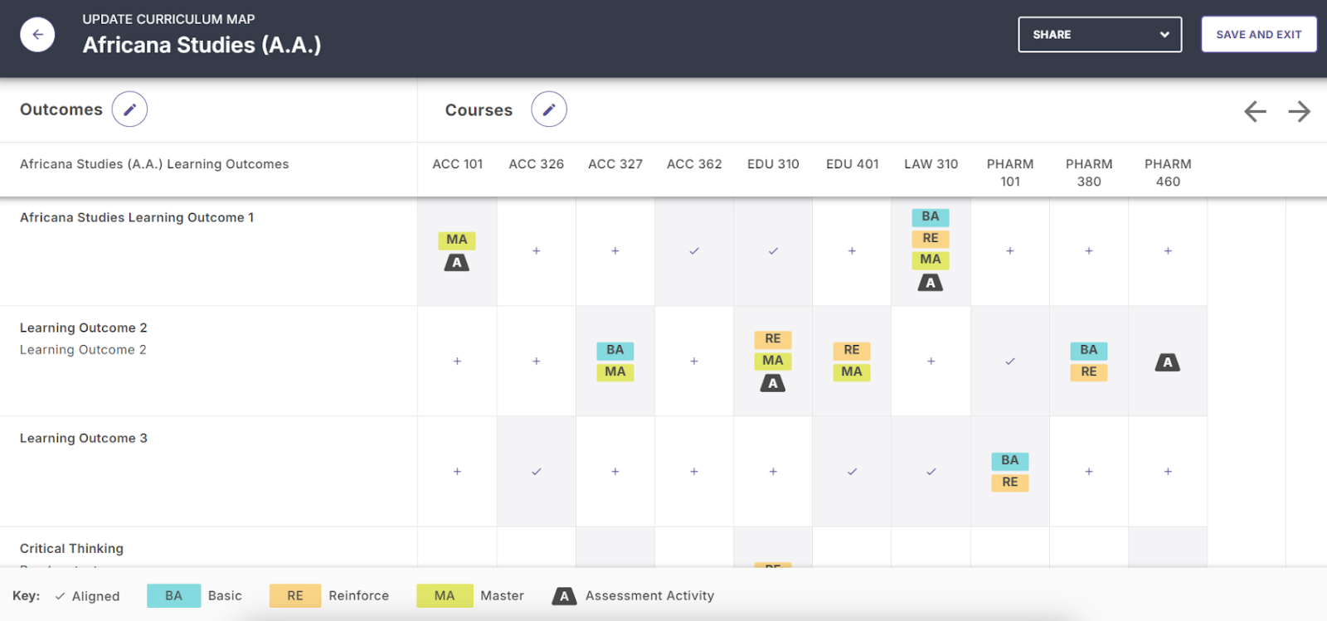
Task: Toggle aligned checkmark for ACC 362 Outcome 1
Action: tap(694, 251)
